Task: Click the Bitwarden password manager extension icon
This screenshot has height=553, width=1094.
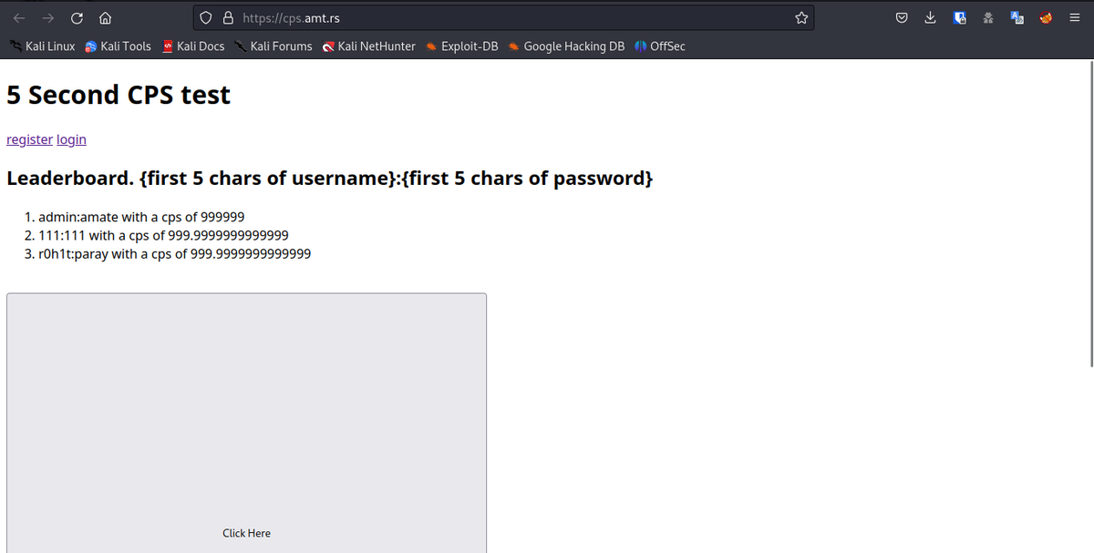Action: (959, 17)
